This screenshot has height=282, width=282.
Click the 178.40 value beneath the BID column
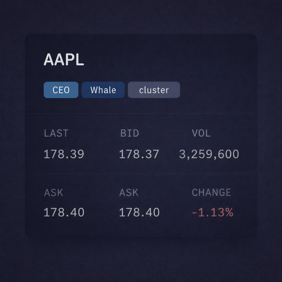pyautogui.click(x=139, y=212)
